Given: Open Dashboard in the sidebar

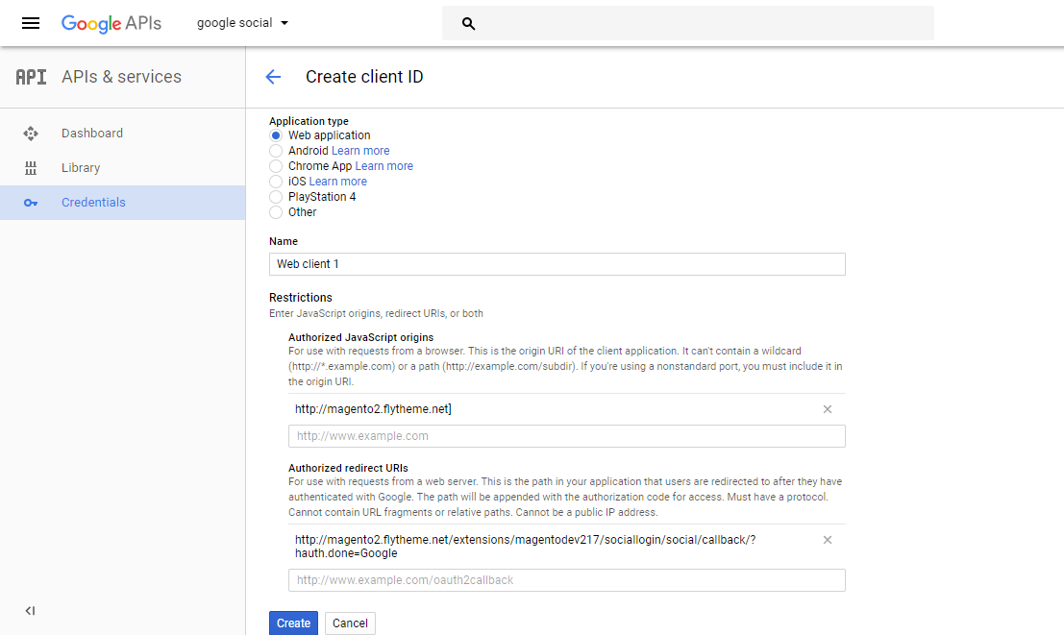Looking at the screenshot, I should tap(92, 134).
